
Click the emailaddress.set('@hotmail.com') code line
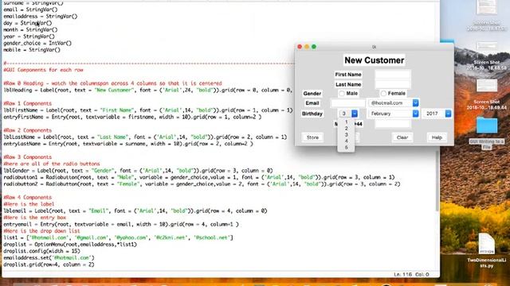click(x=49, y=257)
